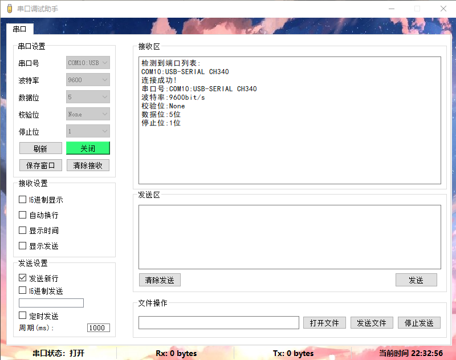Open the 波特率 9600 dropdown
Screen dimensions: 456x360
(88, 80)
